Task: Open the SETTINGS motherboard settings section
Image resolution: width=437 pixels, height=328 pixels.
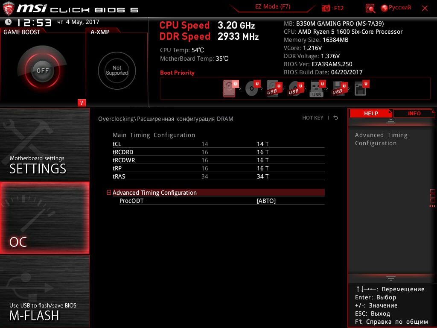Action: 44,144
